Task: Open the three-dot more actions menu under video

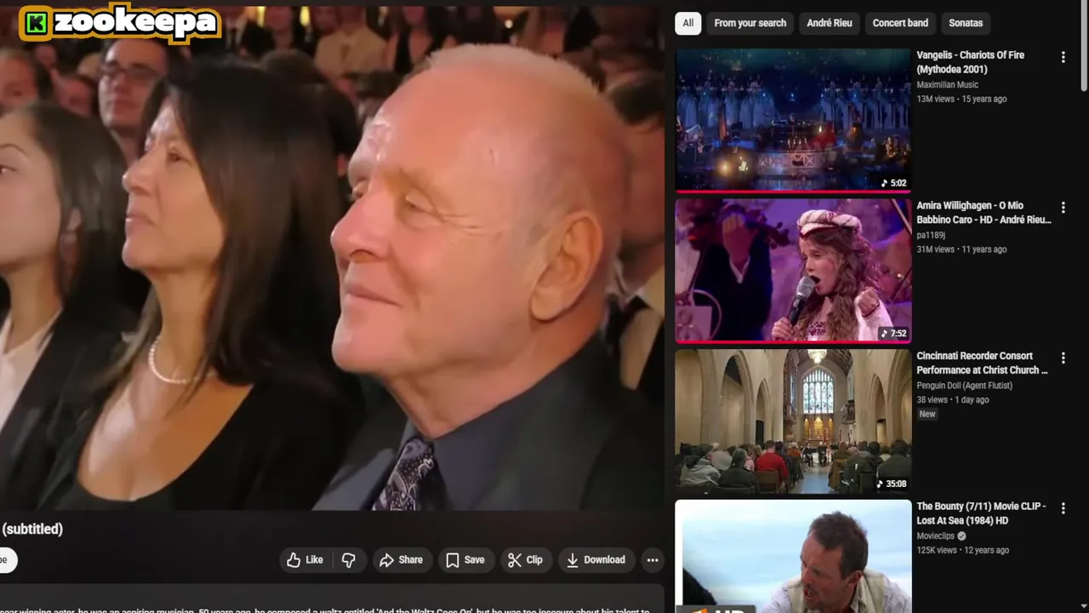Action: tap(653, 559)
